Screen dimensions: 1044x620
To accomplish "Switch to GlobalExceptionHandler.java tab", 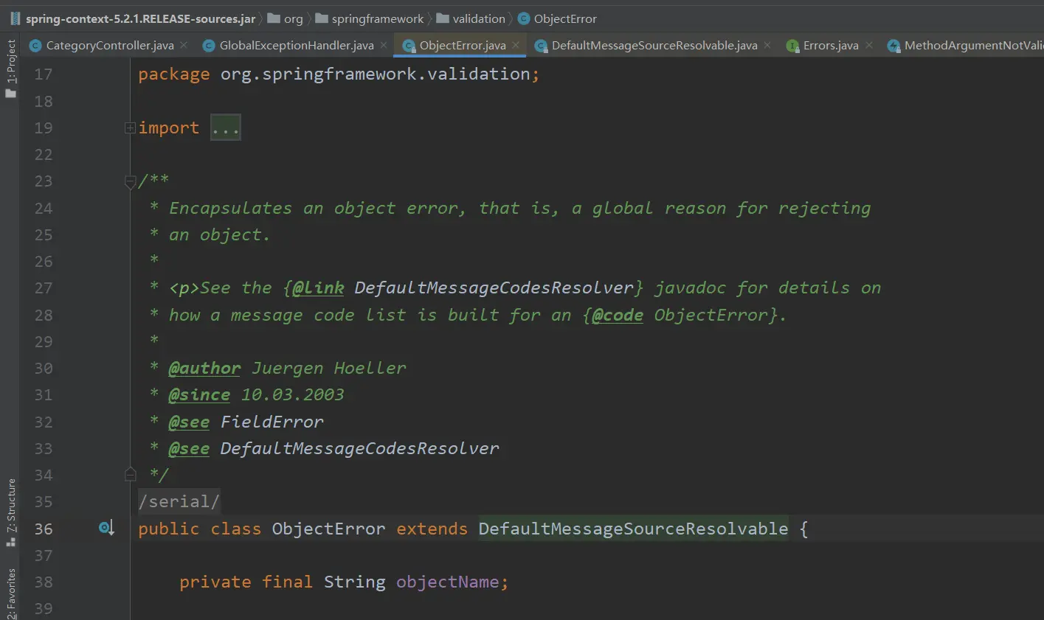I will (x=296, y=46).
